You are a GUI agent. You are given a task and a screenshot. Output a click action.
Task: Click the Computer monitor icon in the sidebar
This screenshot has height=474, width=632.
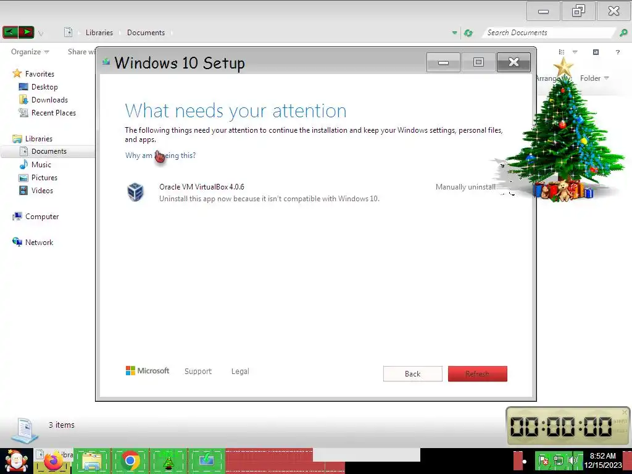17,217
